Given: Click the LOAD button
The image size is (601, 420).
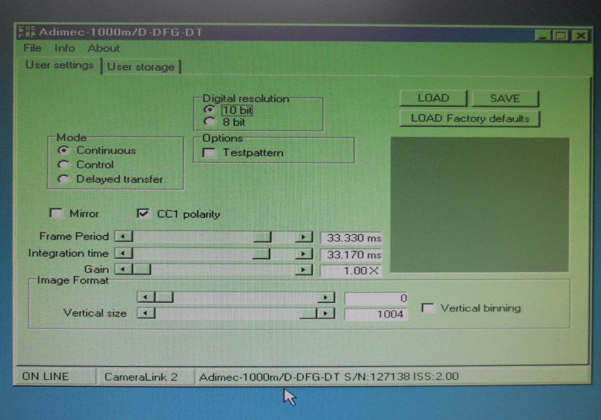Looking at the screenshot, I should [433, 98].
